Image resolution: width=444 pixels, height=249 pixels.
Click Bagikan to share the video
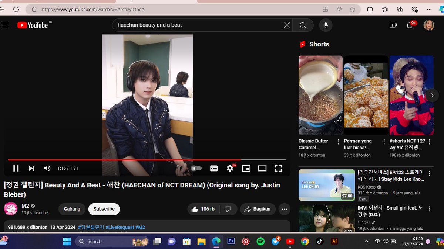pos(258,209)
